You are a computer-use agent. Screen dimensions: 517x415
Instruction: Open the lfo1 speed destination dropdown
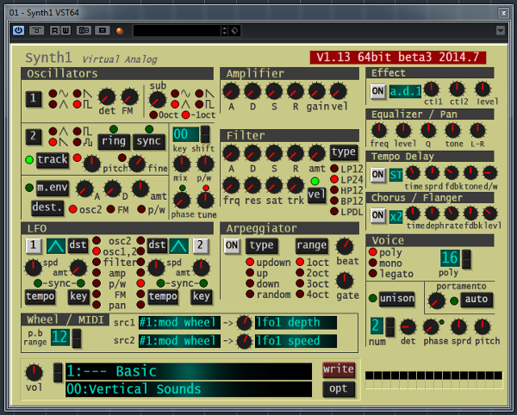296,341
